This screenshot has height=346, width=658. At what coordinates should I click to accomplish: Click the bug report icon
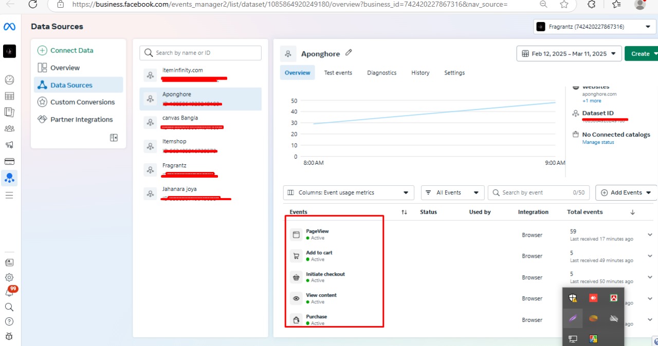coord(9,337)
